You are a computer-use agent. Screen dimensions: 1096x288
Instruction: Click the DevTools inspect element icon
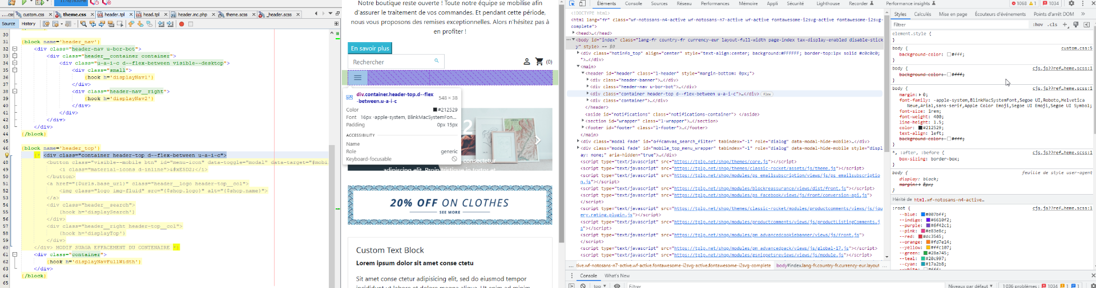click(x=573, y=3)
